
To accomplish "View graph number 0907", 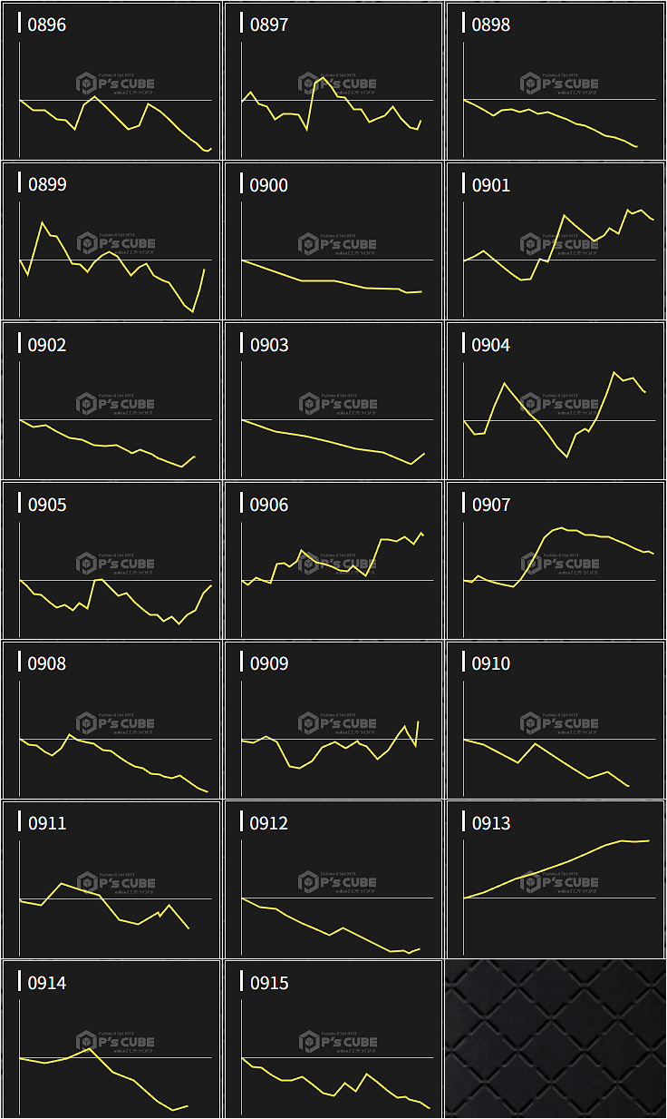I will pos(556,561).
